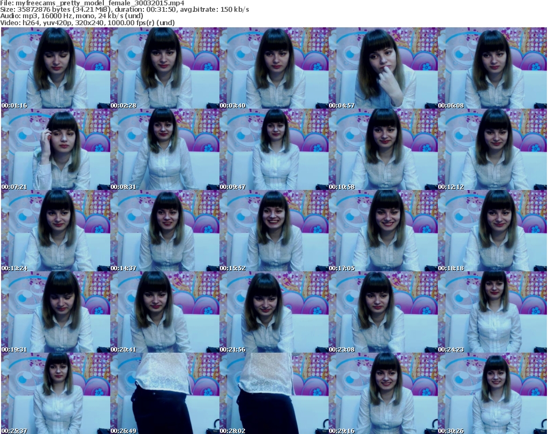Click the frame stamped 00:10:58

[x=383, y=149]
